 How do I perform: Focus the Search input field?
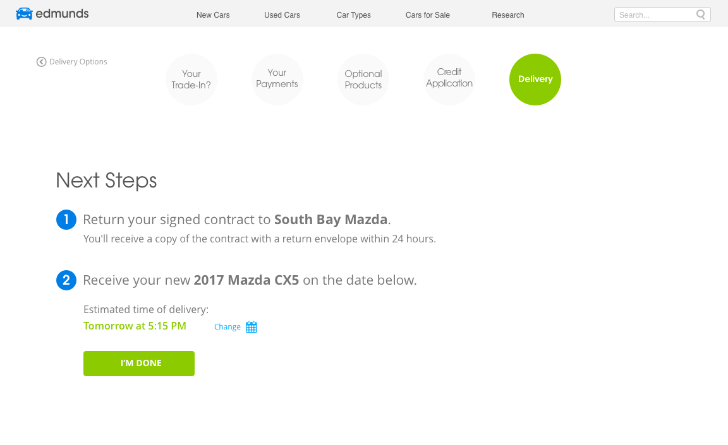pos(654,15)
